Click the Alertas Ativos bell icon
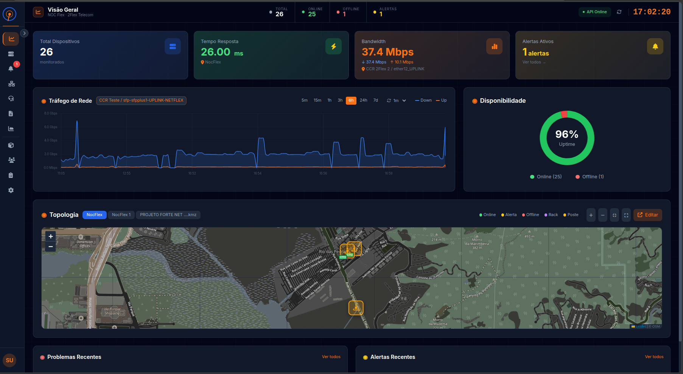Image resolution: width=683 pixels, height=374 pixels. pyautogui.click(x=655, y=46)
